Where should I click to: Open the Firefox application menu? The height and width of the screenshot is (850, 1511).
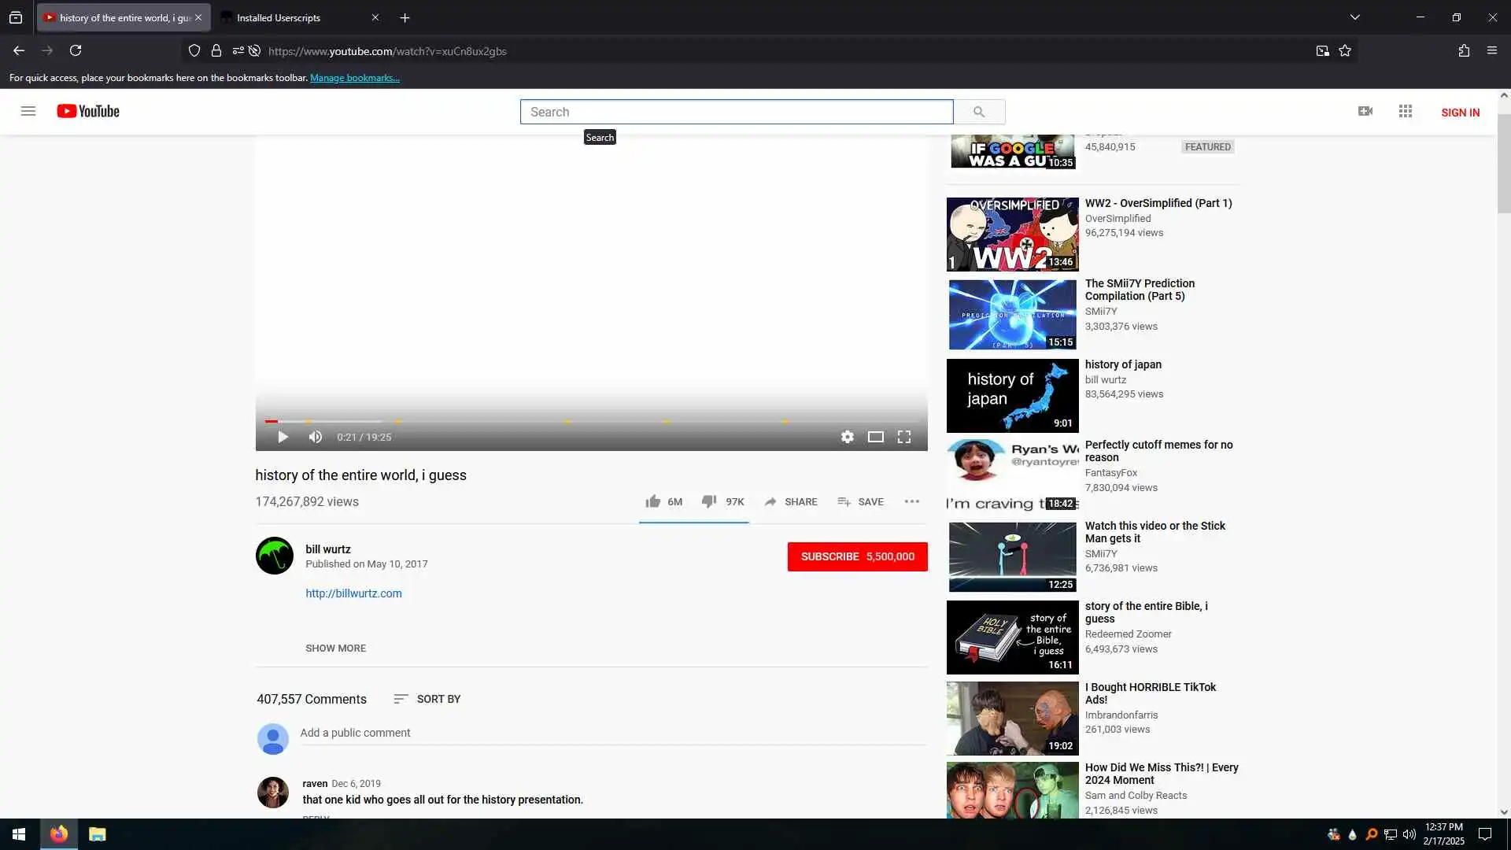click(1491, 50)
